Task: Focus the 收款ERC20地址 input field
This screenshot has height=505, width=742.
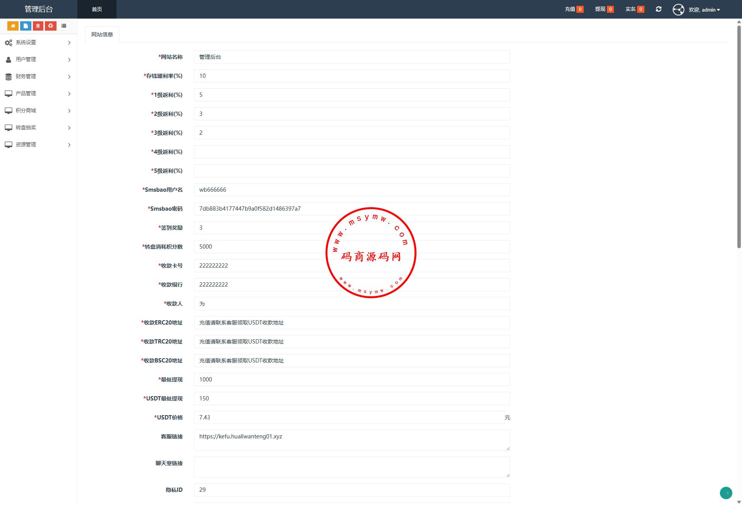Action: (x=352, y=323)
